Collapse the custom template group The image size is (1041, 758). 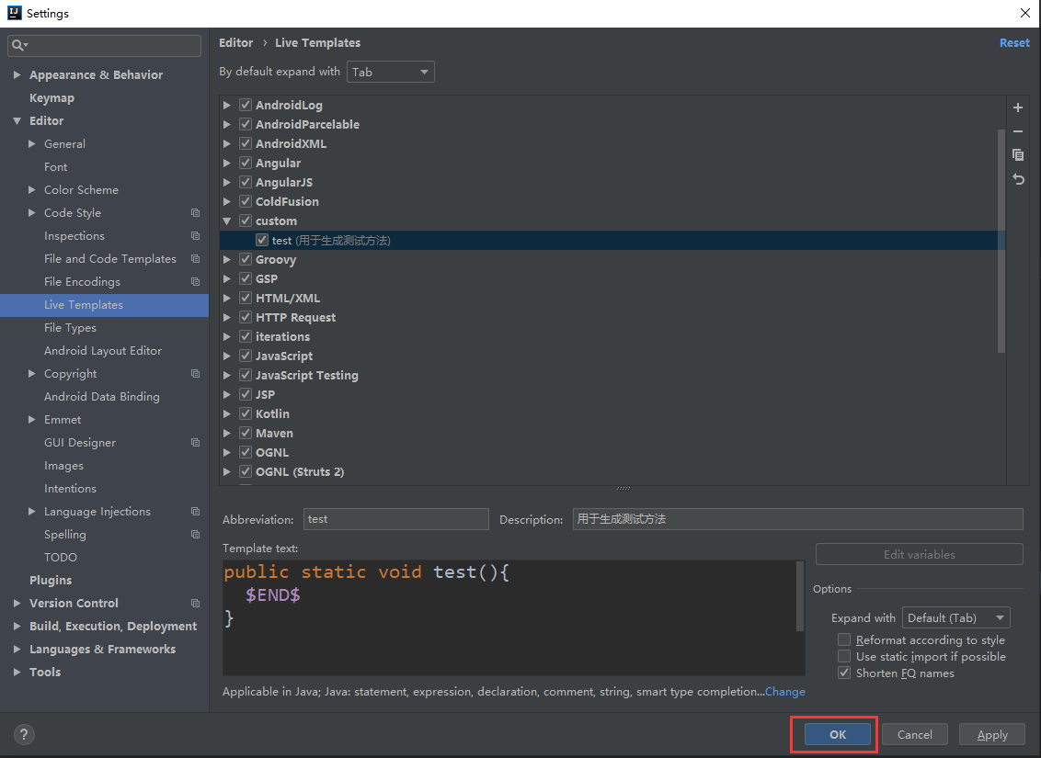pyautogui.click(x=227, y=221)
